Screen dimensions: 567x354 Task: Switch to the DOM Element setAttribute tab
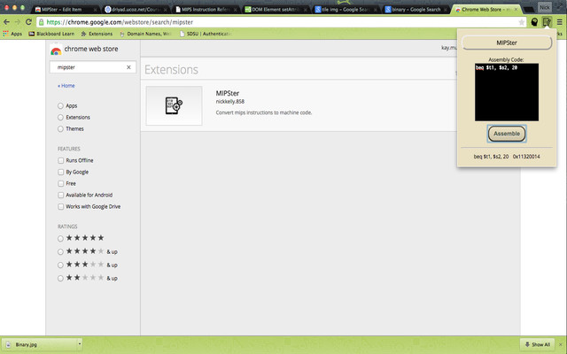(276, 10)
